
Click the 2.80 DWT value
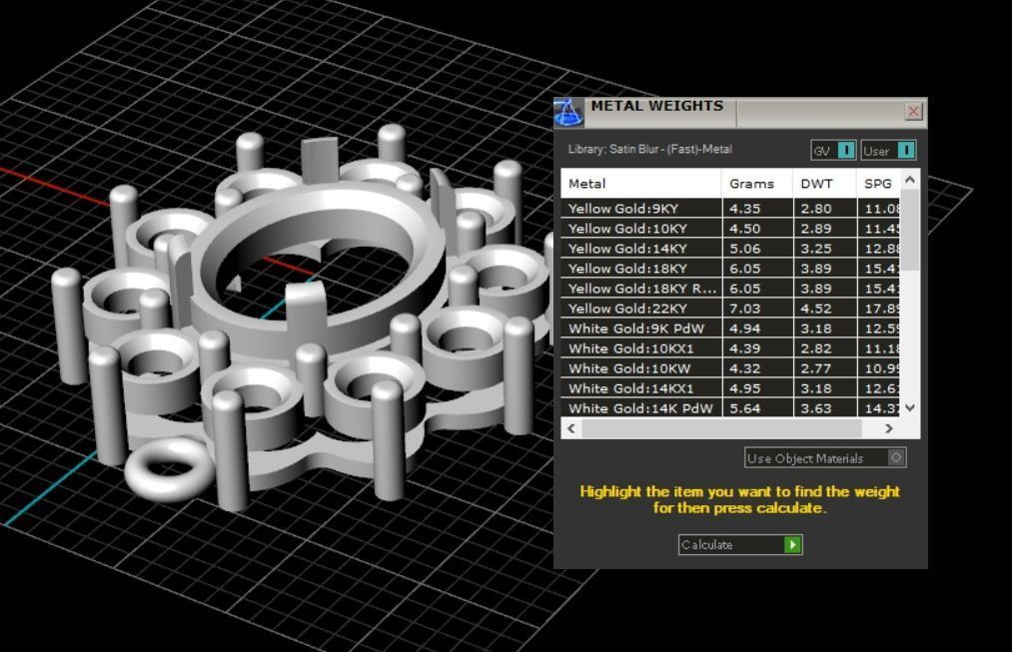click(x=816, y=209)
